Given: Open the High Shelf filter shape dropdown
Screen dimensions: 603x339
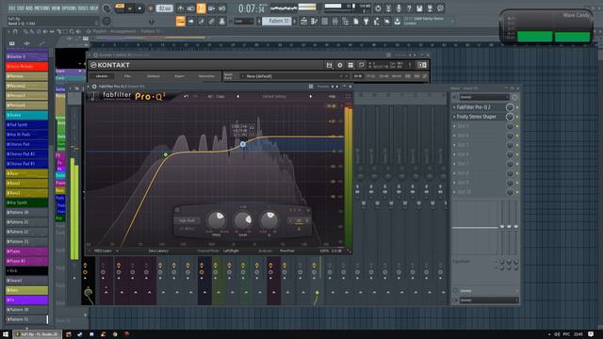Looking at the screenshot, I should pos(187,220).
